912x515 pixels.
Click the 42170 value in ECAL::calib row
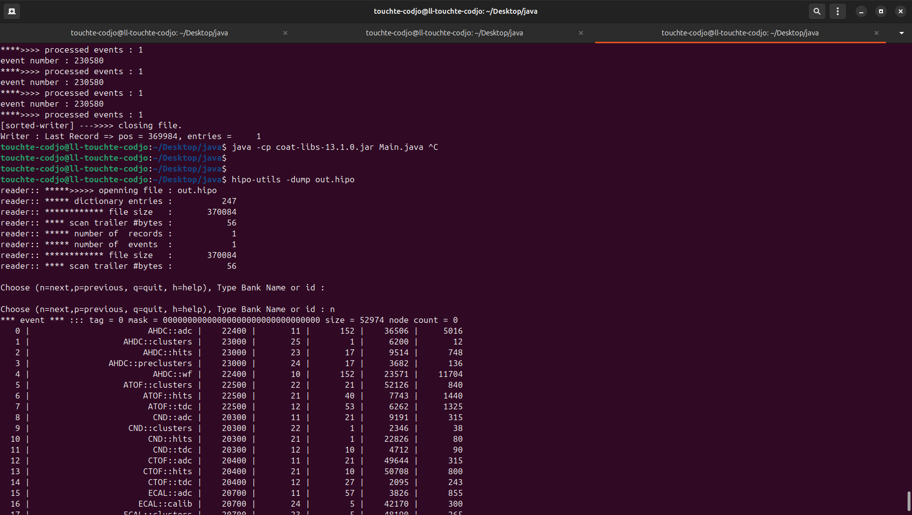point(396,504)
